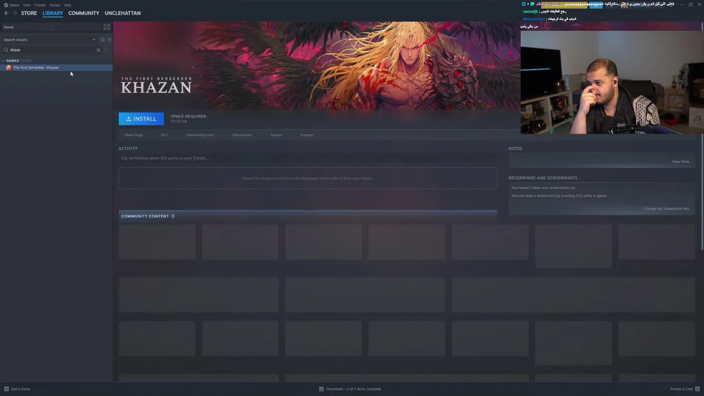This screenshot has height=396, width=704.
Task: Click the ACTIVITY heading
Action: click(x=128, y=148)
